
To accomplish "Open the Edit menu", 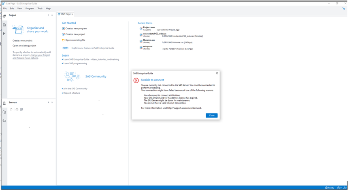I will pos(12,8).
